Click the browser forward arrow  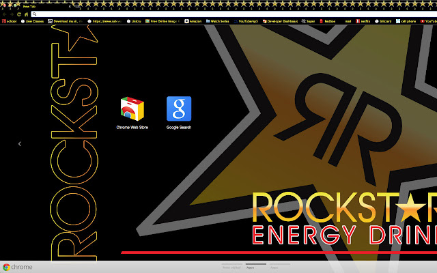click(12, 14)
